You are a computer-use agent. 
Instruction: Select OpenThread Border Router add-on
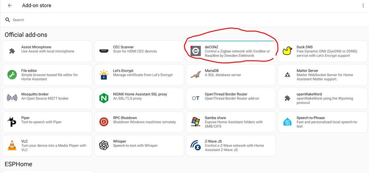pos(231,98)
